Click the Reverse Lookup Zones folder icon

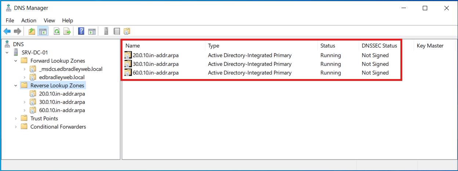pyautogui.click(x=24, y=85)
